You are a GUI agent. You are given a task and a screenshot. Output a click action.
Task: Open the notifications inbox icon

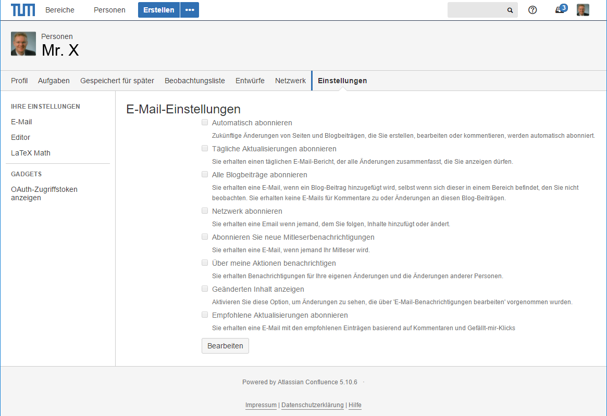[560, 10]
